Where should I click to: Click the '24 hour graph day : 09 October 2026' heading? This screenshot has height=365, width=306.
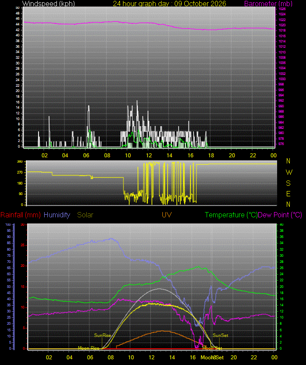pos(169,4)
